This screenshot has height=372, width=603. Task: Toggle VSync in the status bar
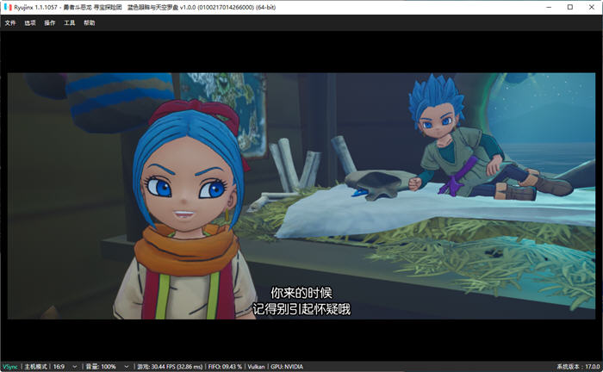tap(10, 367)
